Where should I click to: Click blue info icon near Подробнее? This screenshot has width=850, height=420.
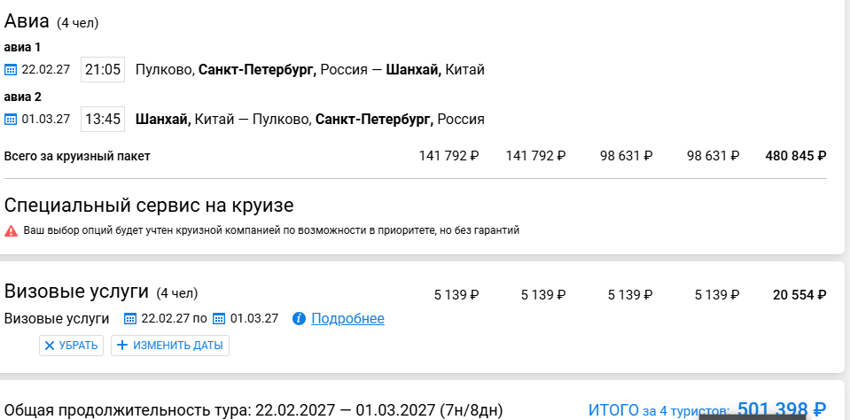[x=299, y=319]
